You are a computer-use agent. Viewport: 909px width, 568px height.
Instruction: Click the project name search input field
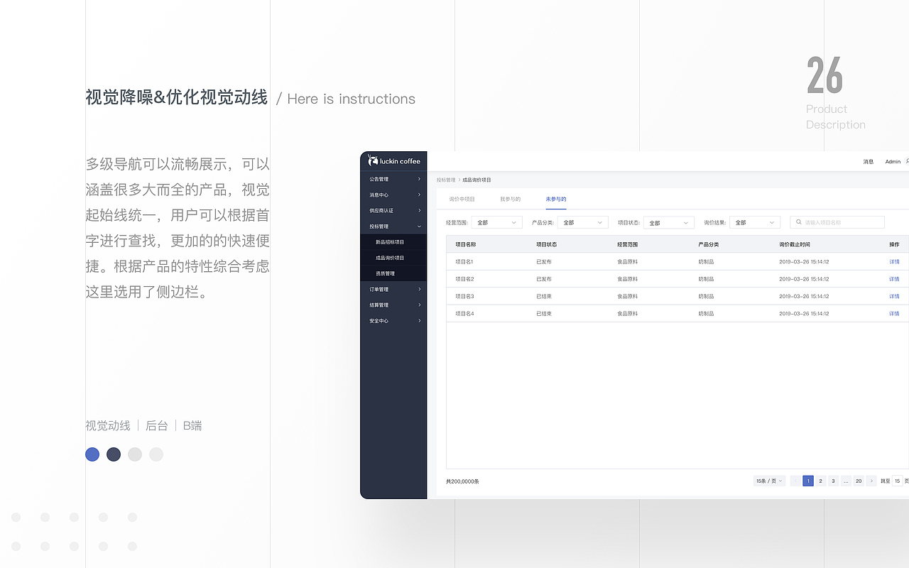(x=837, y=222)
